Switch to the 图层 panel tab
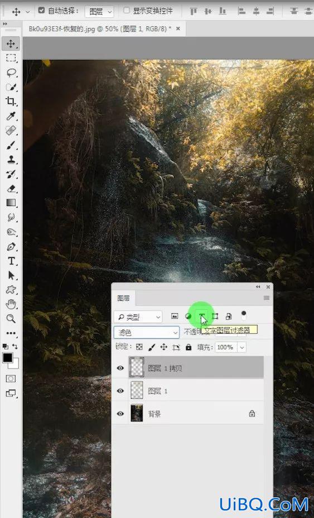The height and width of the screenshot is (518, 314). [123, 298]
